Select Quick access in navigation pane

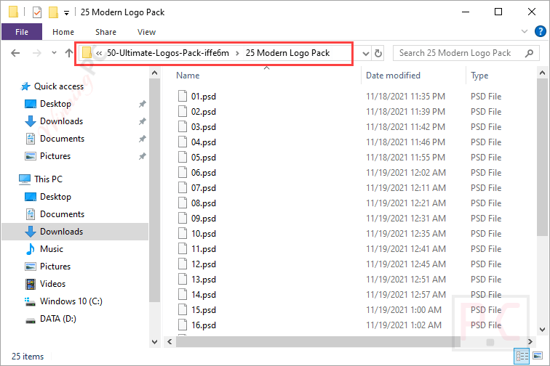(x=59, y=86)
